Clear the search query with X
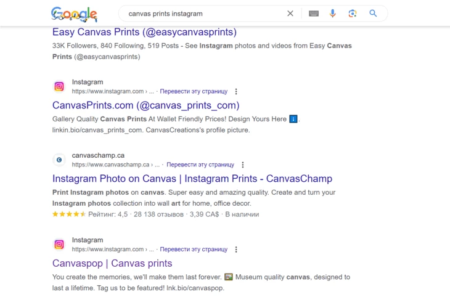450x297 pixels. (290, 14)
